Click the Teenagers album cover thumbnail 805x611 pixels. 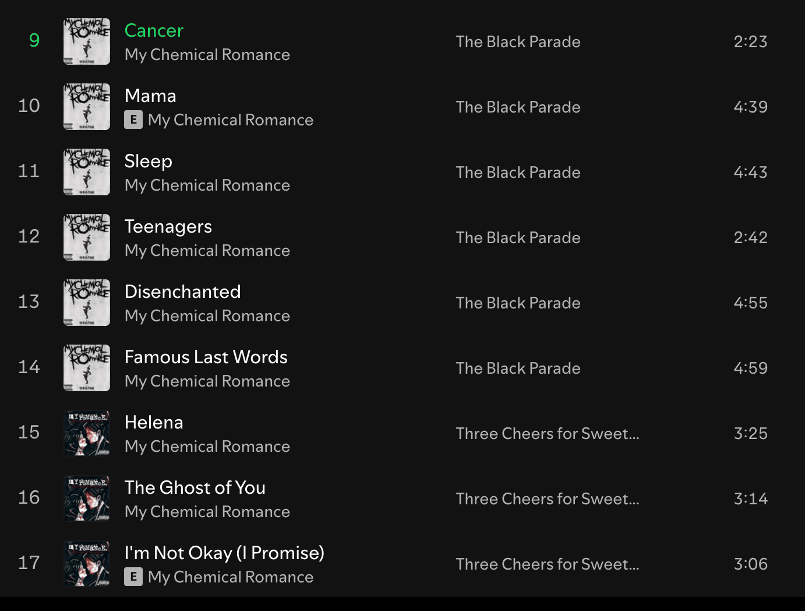point(87,237)
